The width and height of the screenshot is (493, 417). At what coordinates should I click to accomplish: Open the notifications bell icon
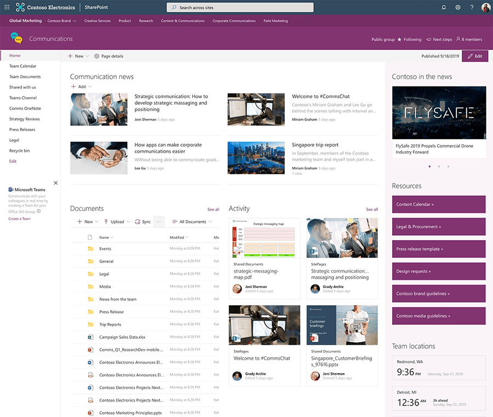[x=444, y=7]
